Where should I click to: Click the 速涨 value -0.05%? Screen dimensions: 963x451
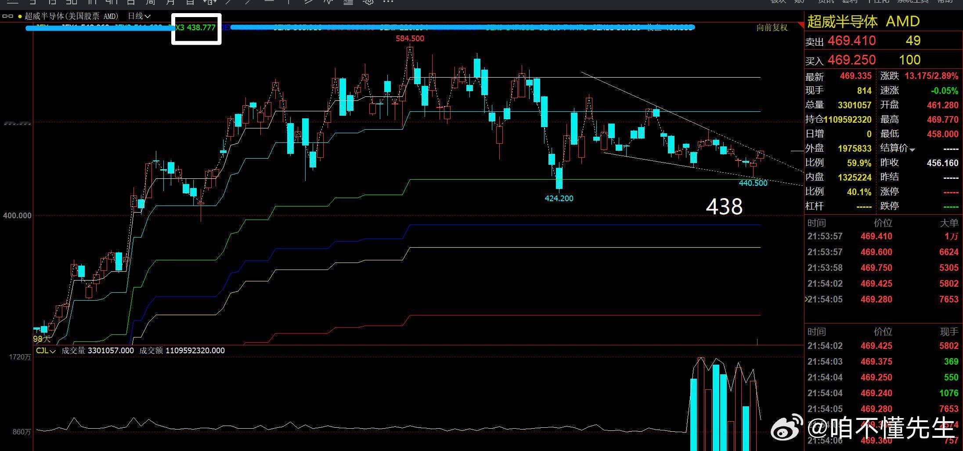(944, 91)
